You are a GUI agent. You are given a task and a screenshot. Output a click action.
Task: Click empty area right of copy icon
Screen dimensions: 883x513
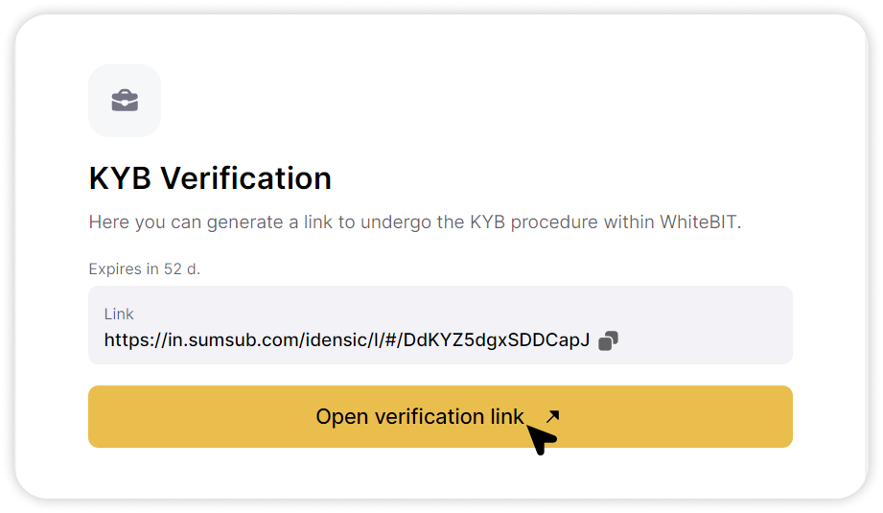(x=704, y=340)
